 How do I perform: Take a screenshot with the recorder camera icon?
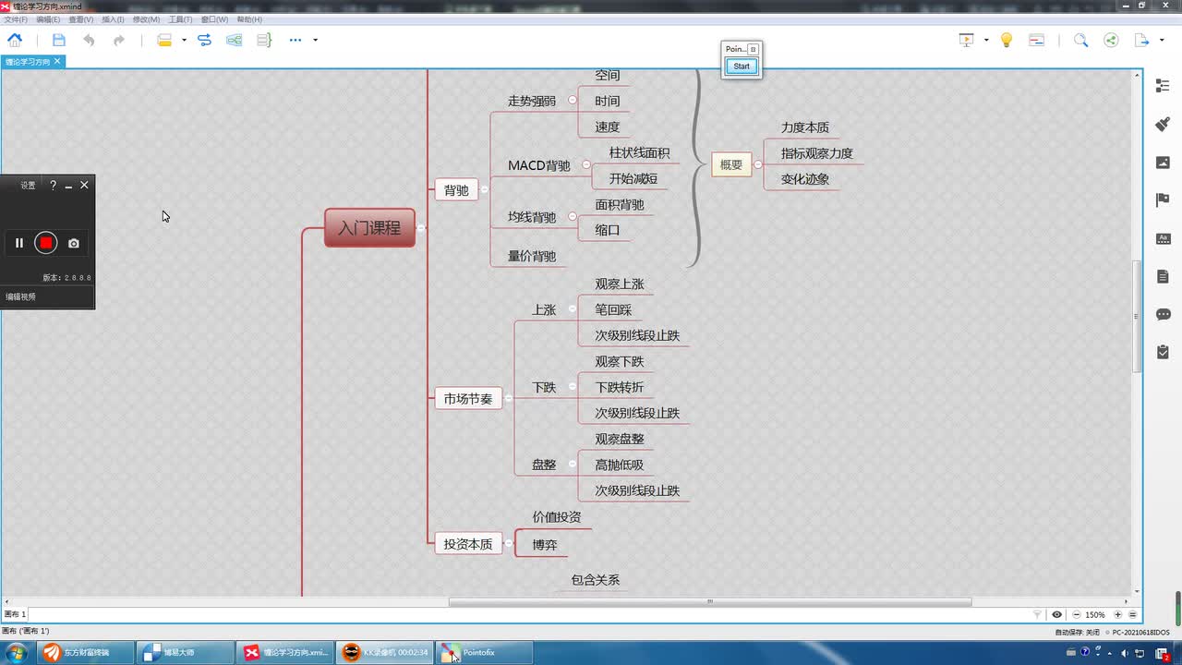point(74,244)
